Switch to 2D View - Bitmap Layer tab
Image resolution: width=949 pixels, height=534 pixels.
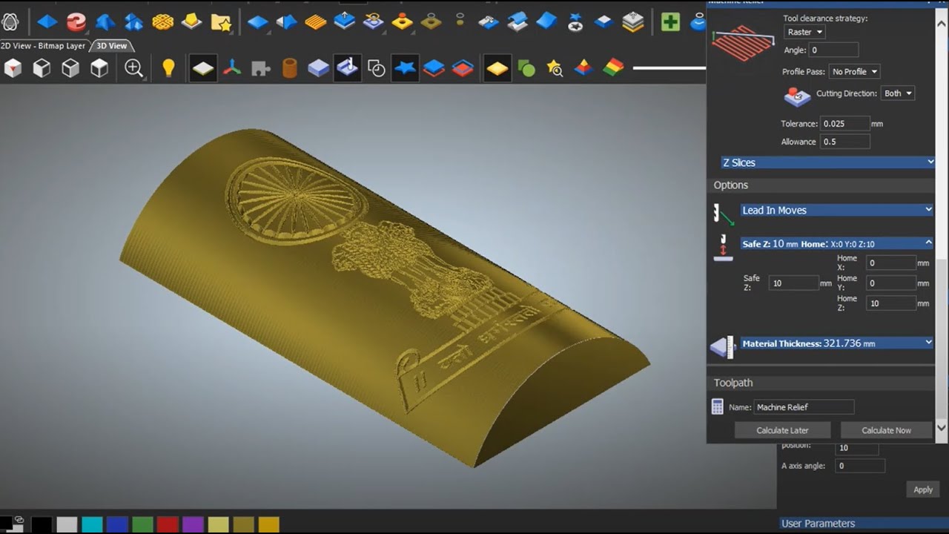click(43, 46)
